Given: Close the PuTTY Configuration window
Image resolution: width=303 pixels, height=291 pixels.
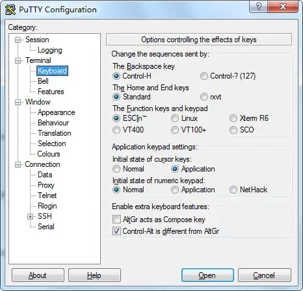Looking at the screenshot, I should pos(283,6).
